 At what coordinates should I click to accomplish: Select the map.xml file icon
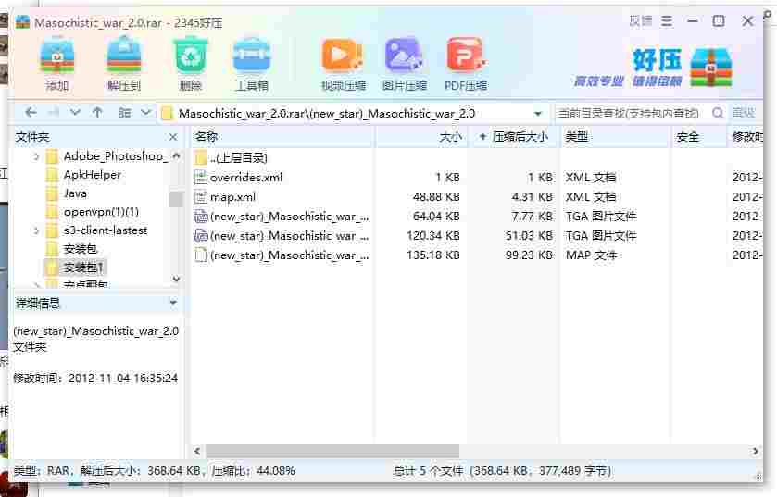coord(201,196)
